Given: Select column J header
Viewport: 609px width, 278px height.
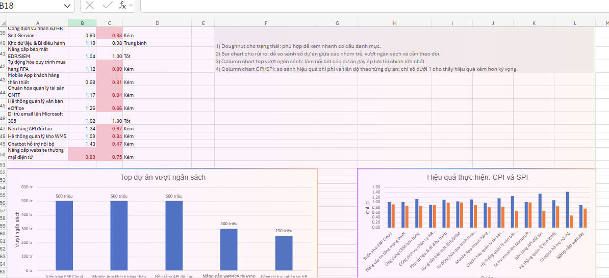Looking at the screenshot, I should coord(493,23).
